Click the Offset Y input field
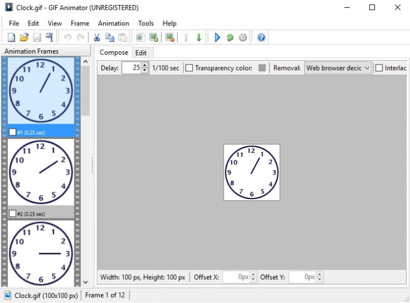The height and width of the screenshot is (303, 410). coord(302,277)
